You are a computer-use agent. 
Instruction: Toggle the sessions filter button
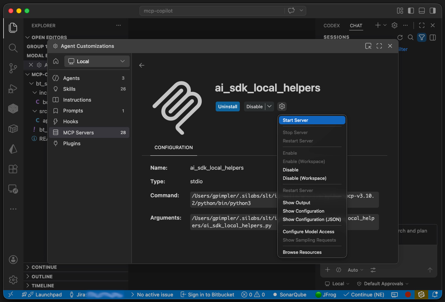422,37
